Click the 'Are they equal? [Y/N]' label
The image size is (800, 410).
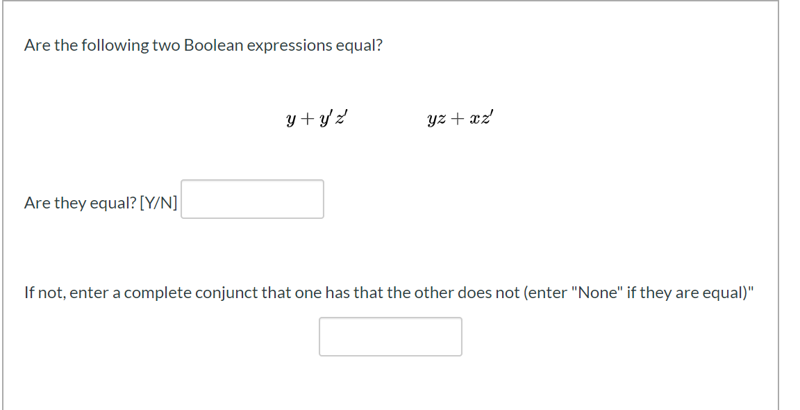click(101, 203)
